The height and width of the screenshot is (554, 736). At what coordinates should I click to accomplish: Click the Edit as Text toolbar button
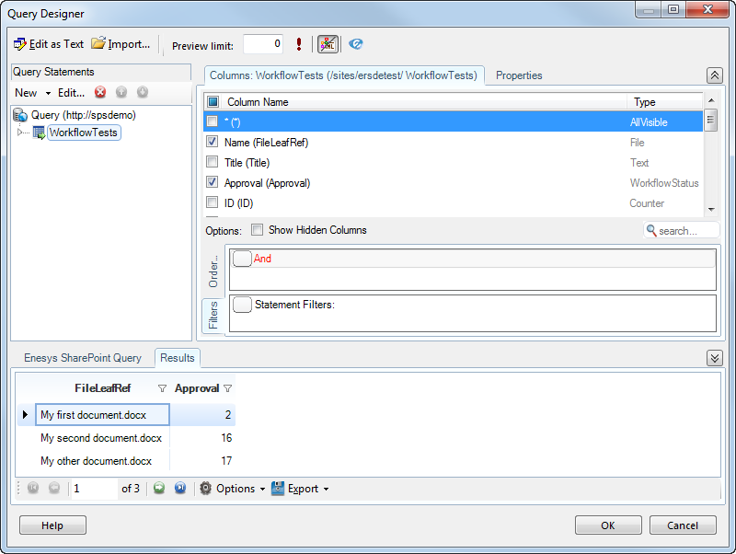click(48, 44)
